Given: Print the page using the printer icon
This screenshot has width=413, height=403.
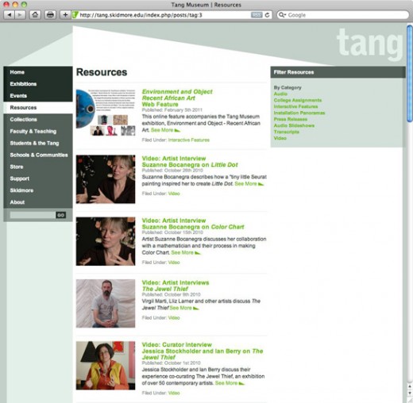Looking at the screenshot, I should (x=50, y=15).
